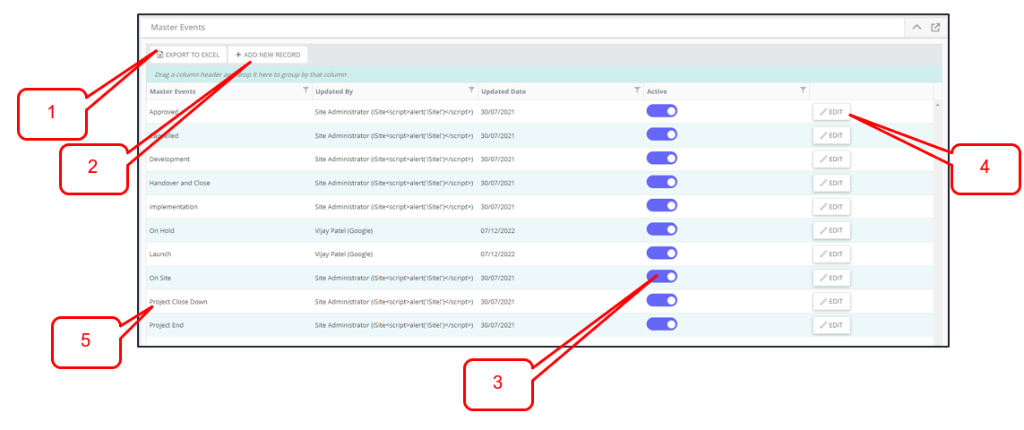Toggle Active switch for Development
The image size is (1024, 430).
(x=661, y=159)
